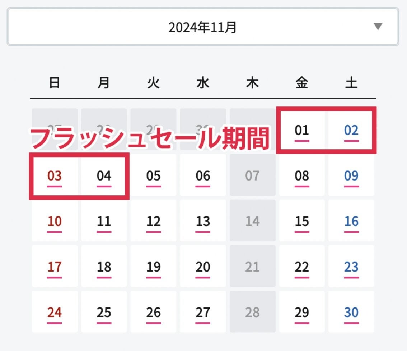Pick date 12 in the calendar
Viewport: 407px width, 351px height.
[153, 221]
